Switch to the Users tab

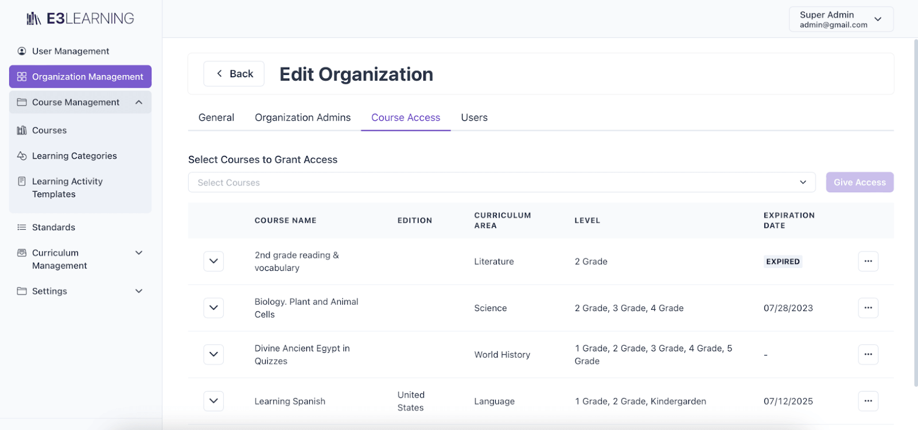click(x=474, y=117)
